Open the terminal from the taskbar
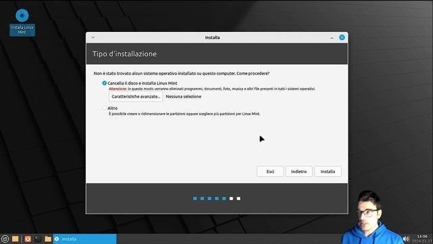The image size is (433, 244). [x=38, y=239]
